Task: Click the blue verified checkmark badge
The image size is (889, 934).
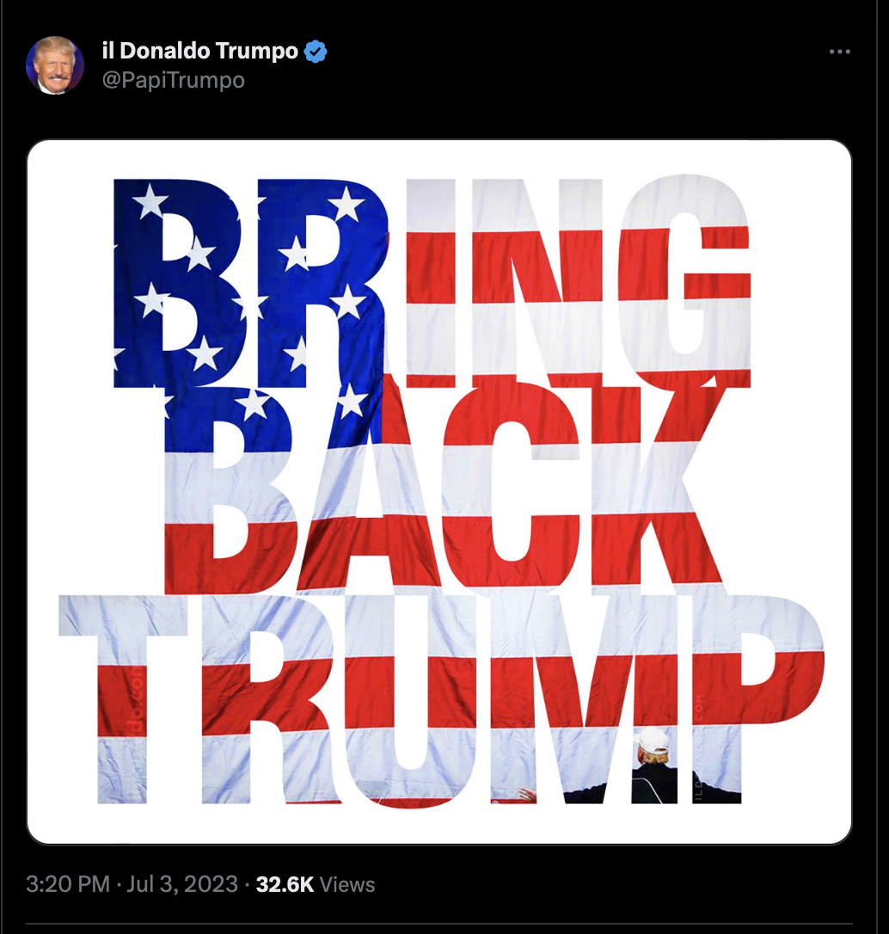Action: pyautogui.click(x=316, y=52)
